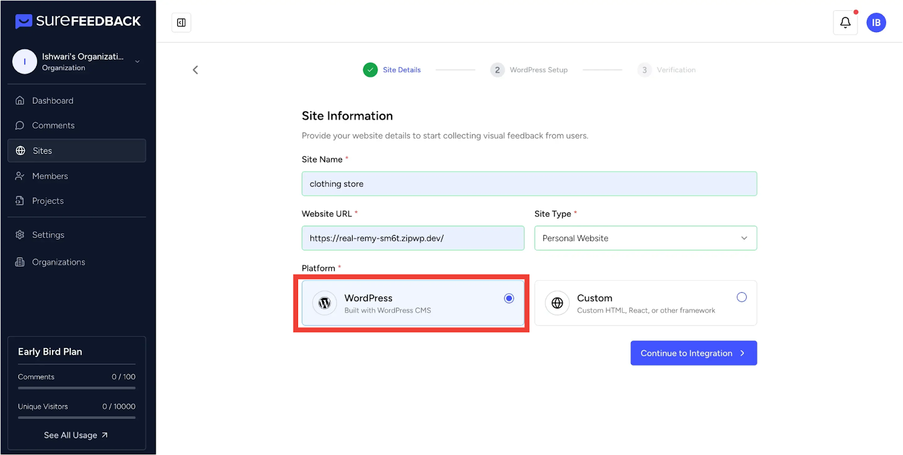This screenshot has width=903, height=455.
Task: Select the Custom platform radio button
Action: (741, 297)
